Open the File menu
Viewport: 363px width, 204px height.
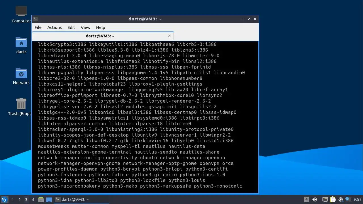click(x=38, y=27)
